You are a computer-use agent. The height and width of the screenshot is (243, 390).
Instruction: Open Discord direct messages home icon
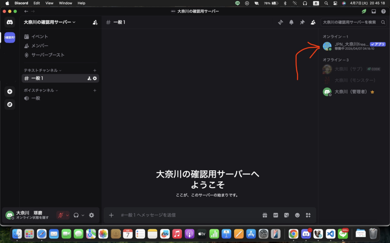10,22
